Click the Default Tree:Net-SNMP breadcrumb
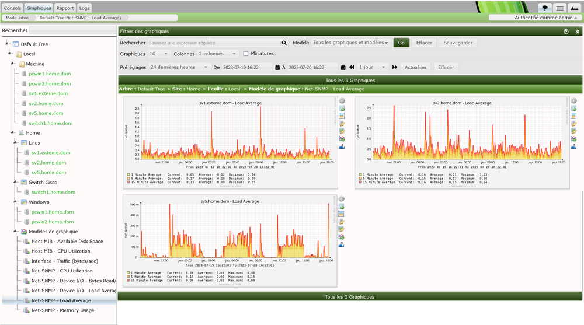584x325 pixels. click(80, 18)
